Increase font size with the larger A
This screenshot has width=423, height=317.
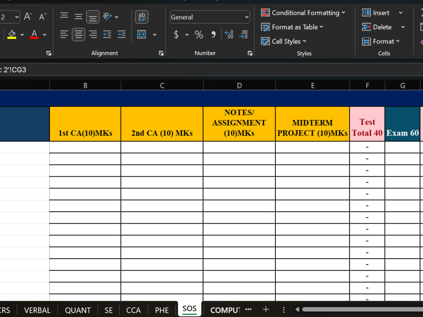click(x=28, y=17)
